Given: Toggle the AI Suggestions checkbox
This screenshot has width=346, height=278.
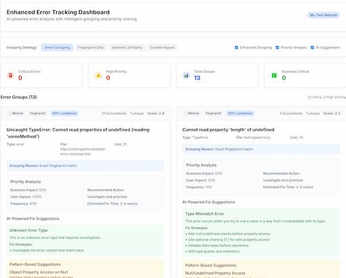Looking at the screenshot, I should coord(312,47).
